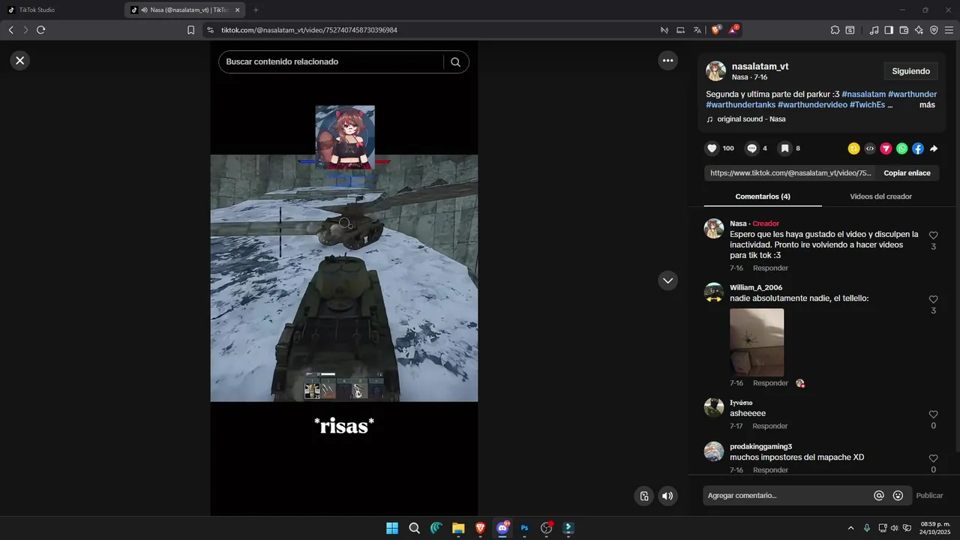Like Nasa's creator comment
The height and width of the screenshot is (540, 960).
933,235
